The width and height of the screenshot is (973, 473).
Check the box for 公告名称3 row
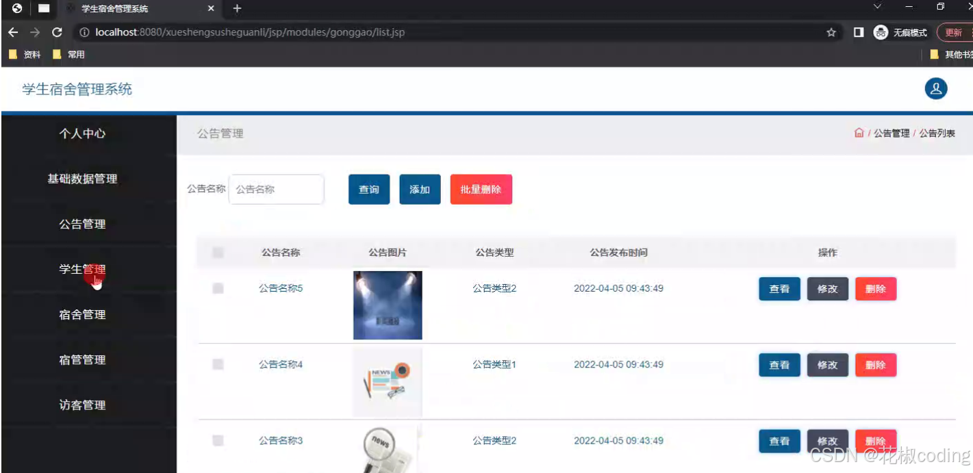(218, 441)
